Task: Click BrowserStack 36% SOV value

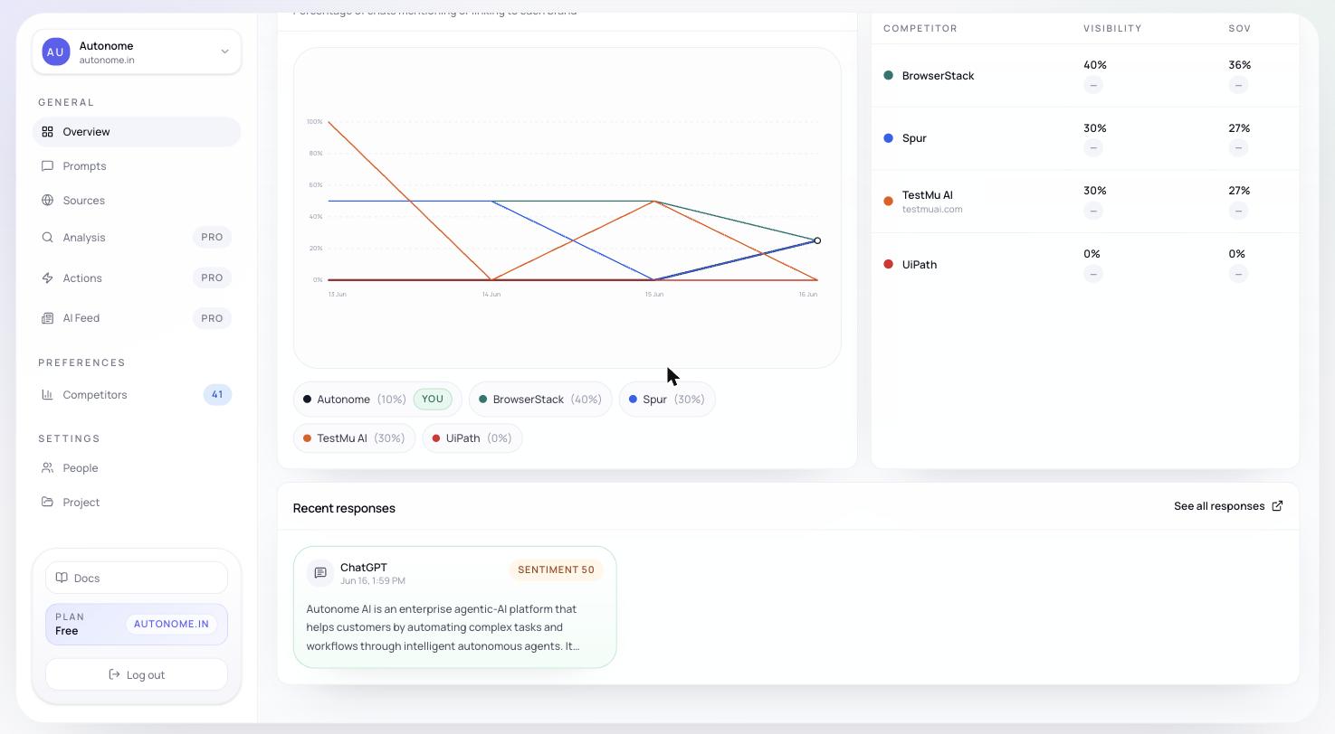Action: (1240, 65)
